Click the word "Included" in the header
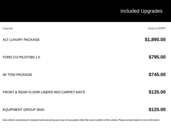This screenshot has height=128, width=171. point(130,11)
